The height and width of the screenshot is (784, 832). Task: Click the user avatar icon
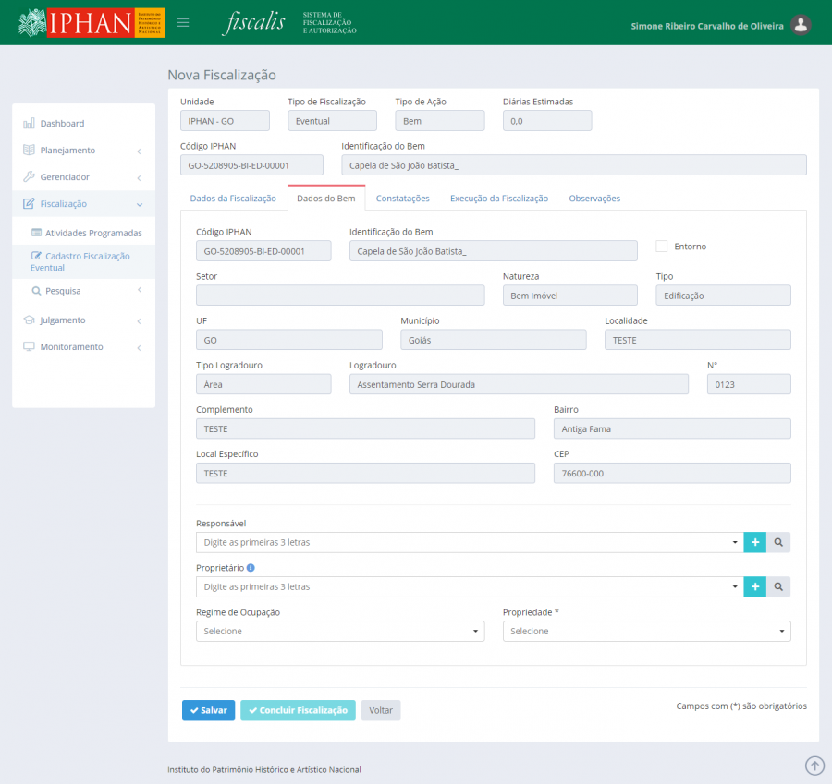[801, 25]
